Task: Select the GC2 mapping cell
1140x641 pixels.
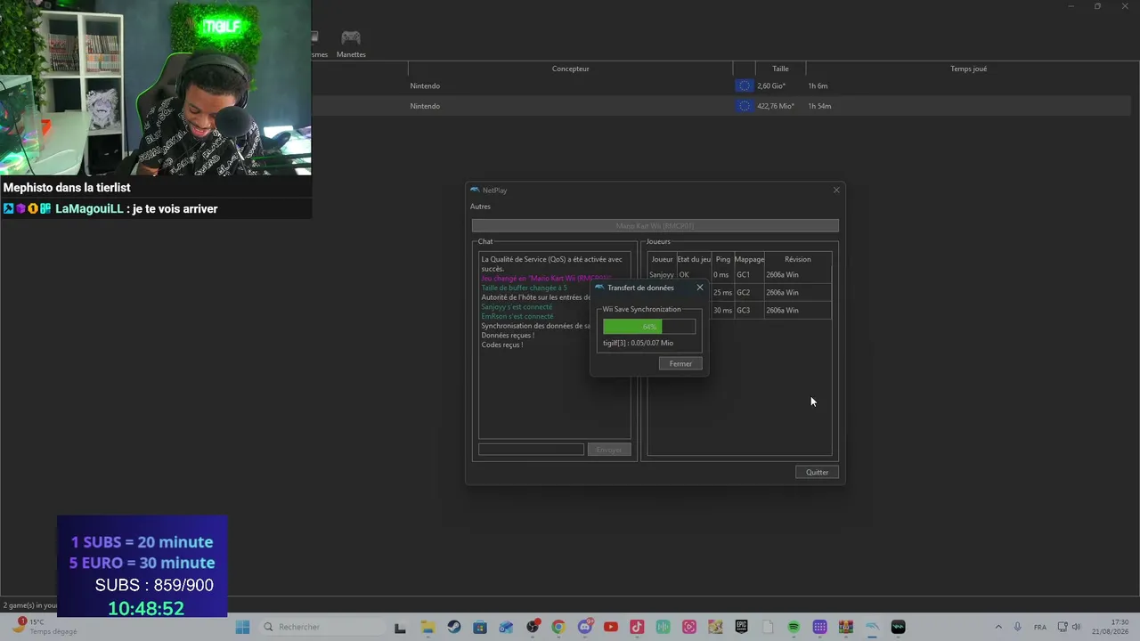Action: [749, 292]
